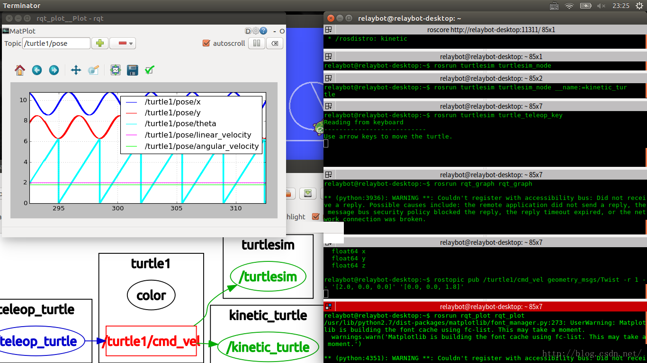
Task: Open curve edit options with green checkmark icon
Action: pos(150,70)
